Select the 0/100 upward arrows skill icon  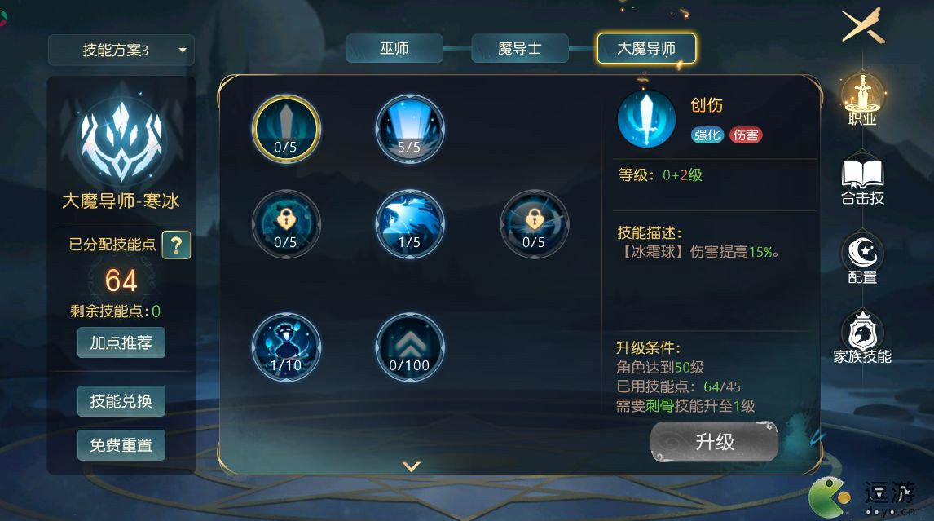[x=409, y=347]
